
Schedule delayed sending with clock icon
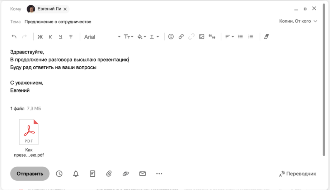click(x=59, y=174)
